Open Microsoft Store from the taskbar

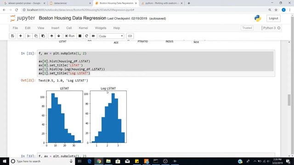pos(118,161)
